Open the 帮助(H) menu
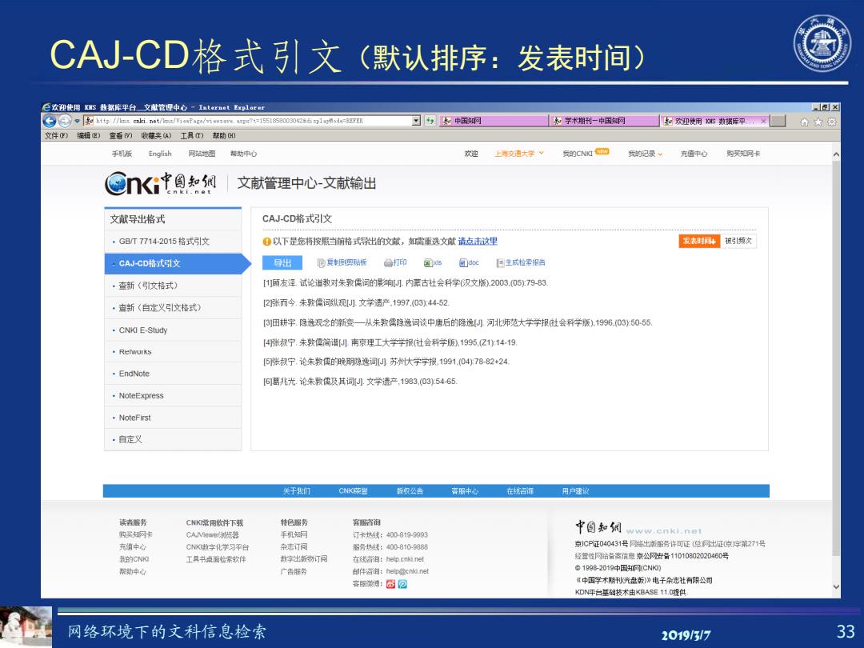This screenshot has height=648, width=864. pos(224,135)
